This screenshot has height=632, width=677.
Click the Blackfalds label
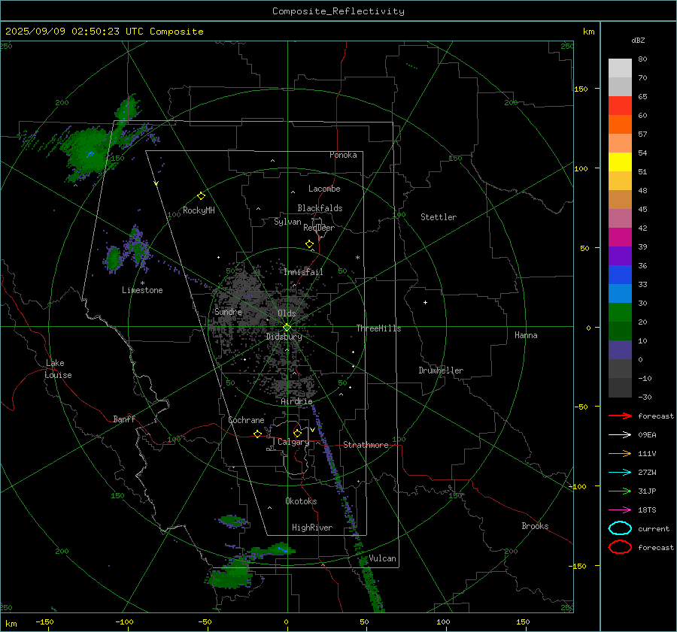pyautogui.click(x=320, y=208)
